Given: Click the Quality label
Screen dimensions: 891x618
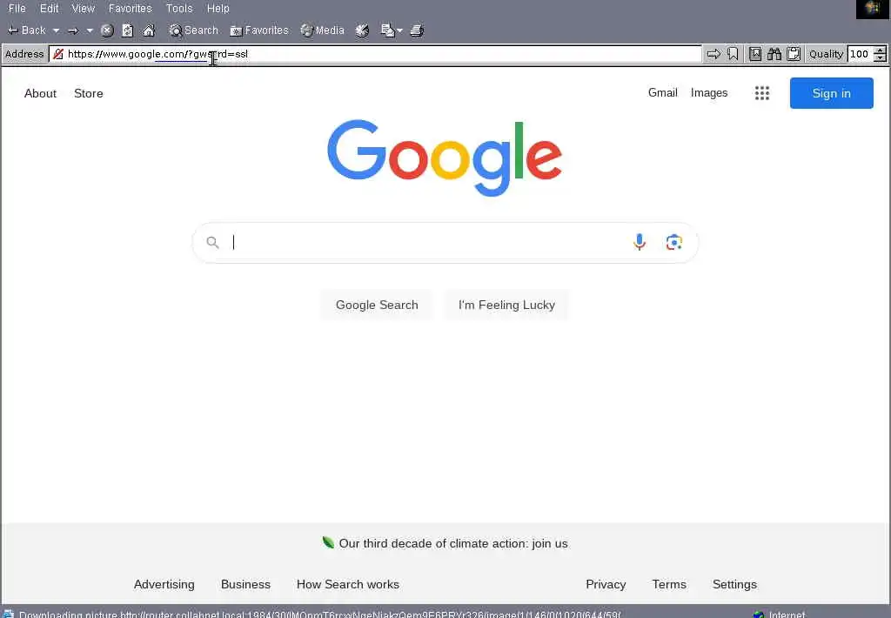Looking at the screenshot, I should tap(826, 54).
